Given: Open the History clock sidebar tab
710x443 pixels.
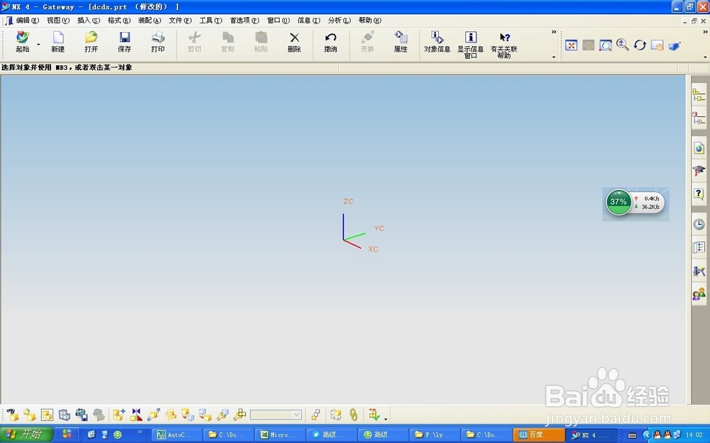Looking at the screenshot, I should click(699, 224).
